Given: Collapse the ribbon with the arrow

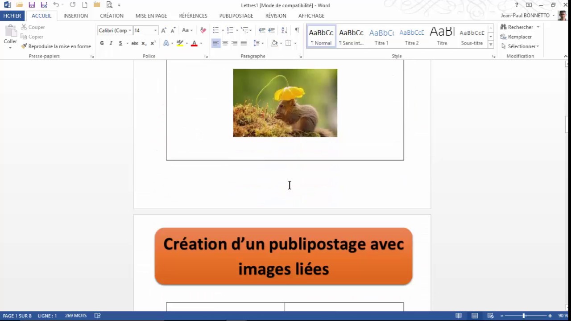Looking at the screenshot, I should [x=566, y=57].
